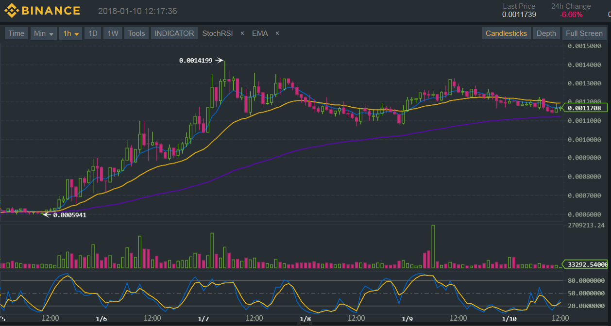Switch to the 1D interval
611x326 pixels.
tap(92, 33)
